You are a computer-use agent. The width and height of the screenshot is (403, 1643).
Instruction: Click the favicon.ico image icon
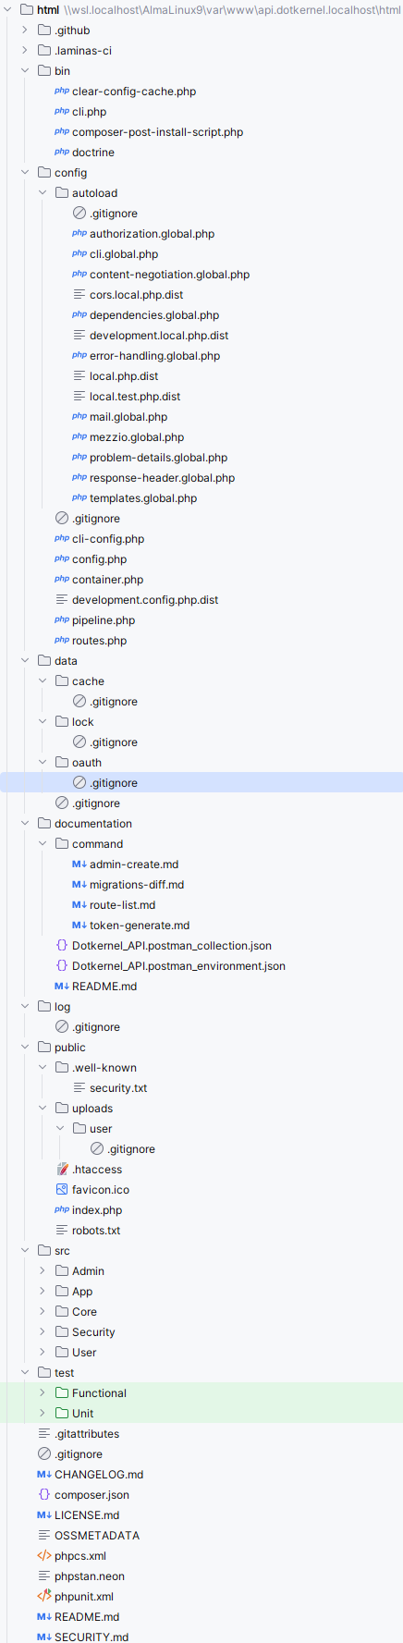(62, 1190)
